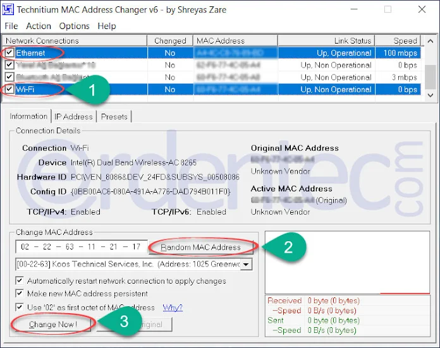Select the Ethernet connection name
440x348 pixels.
[x=30, y=53]
